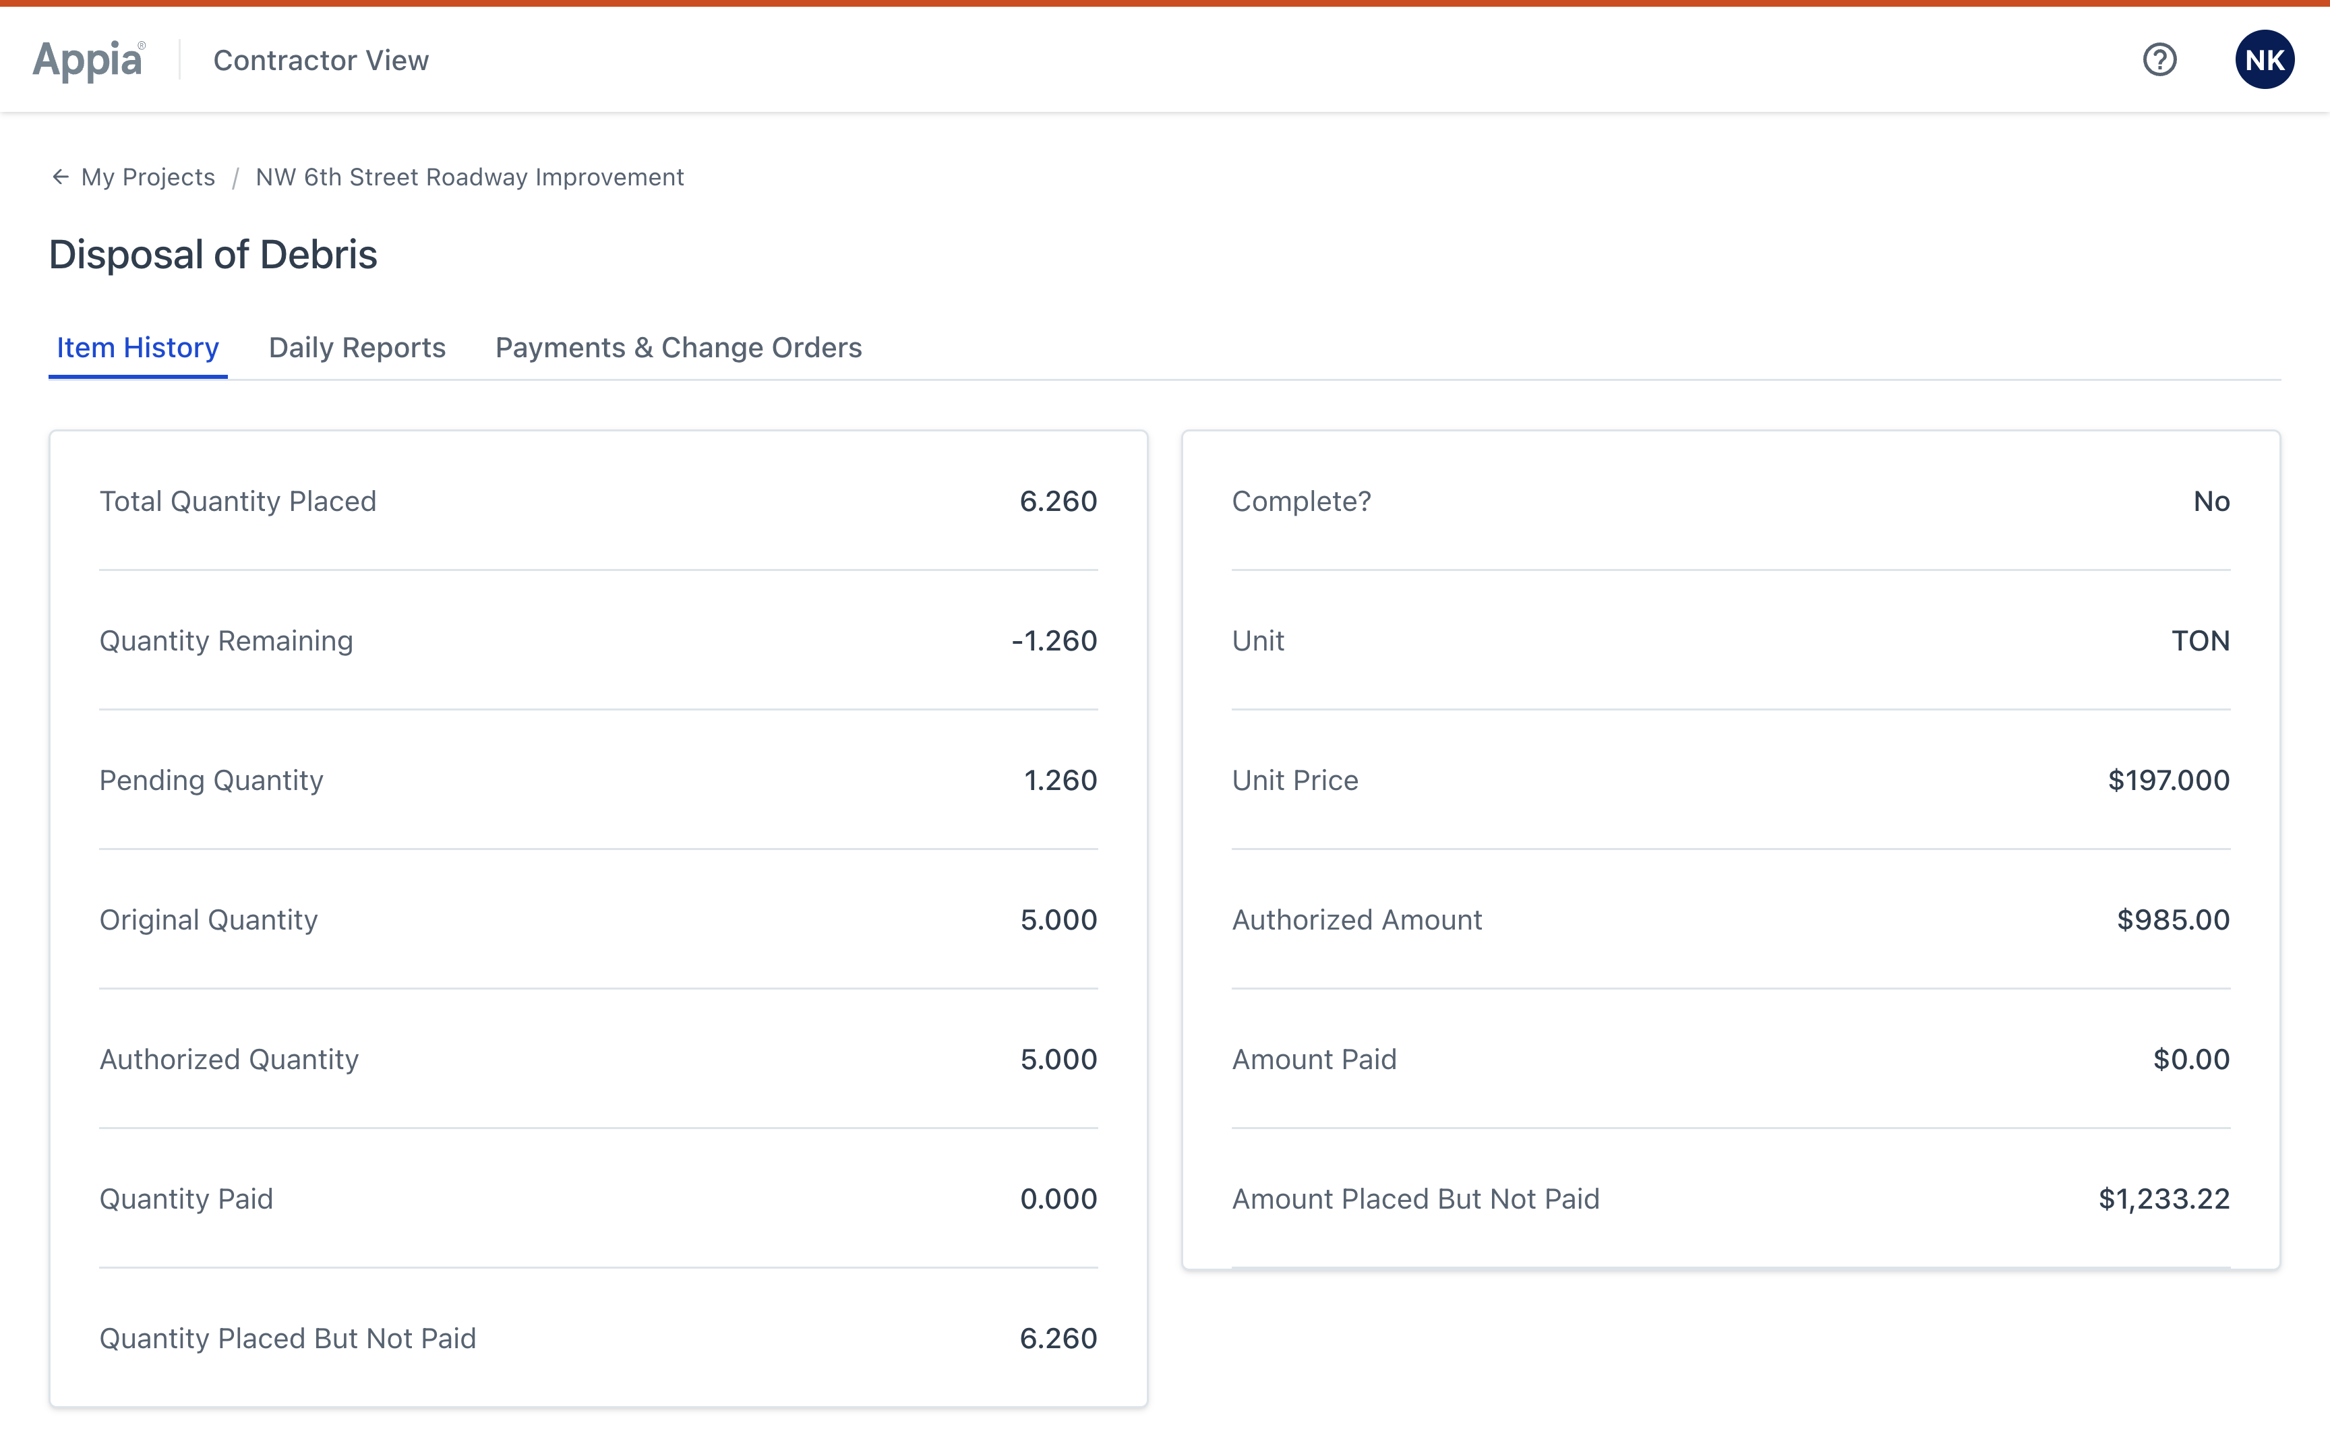
Task: Select the Authorized Quantity value 5.000
Action: [x=1058, y=1059]
